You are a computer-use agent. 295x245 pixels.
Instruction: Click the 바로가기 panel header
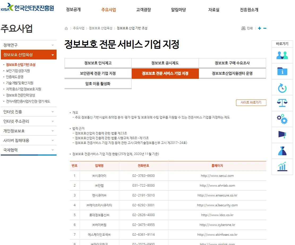(x=282, y=44)
